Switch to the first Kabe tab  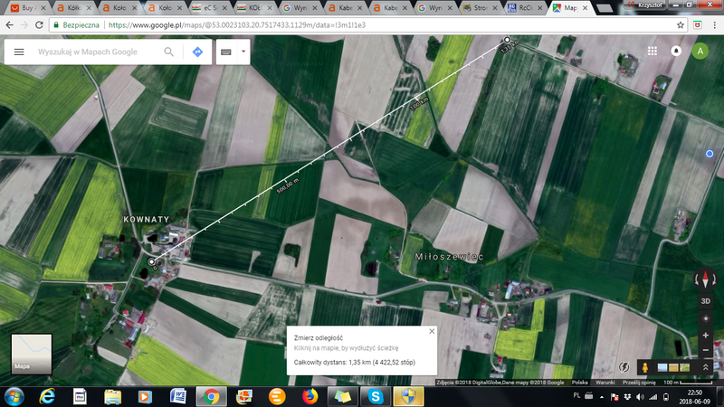[345, 8]
